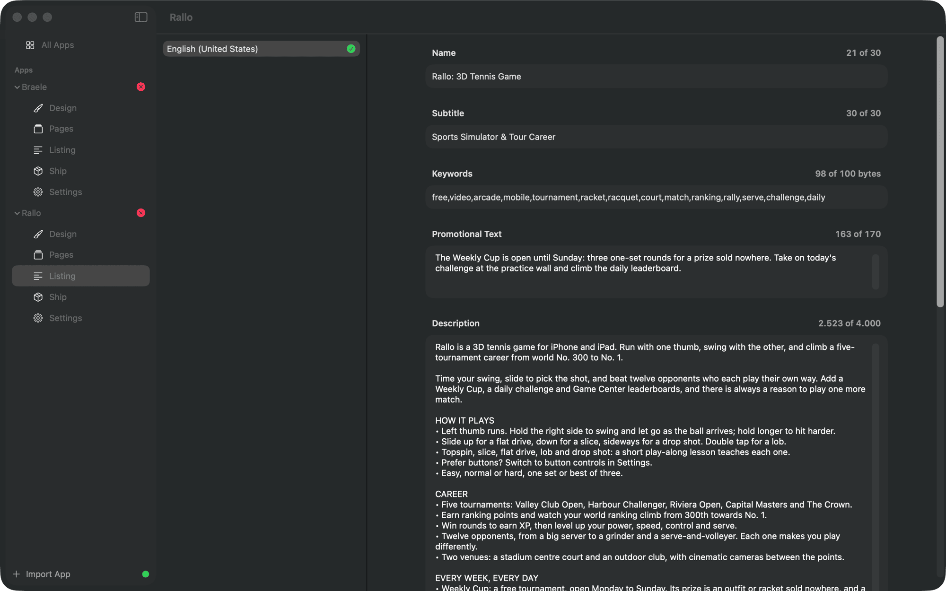Screen dimensions: 946x591
Task: Click into the Promotional Text area
Action: tap(656, 272)
